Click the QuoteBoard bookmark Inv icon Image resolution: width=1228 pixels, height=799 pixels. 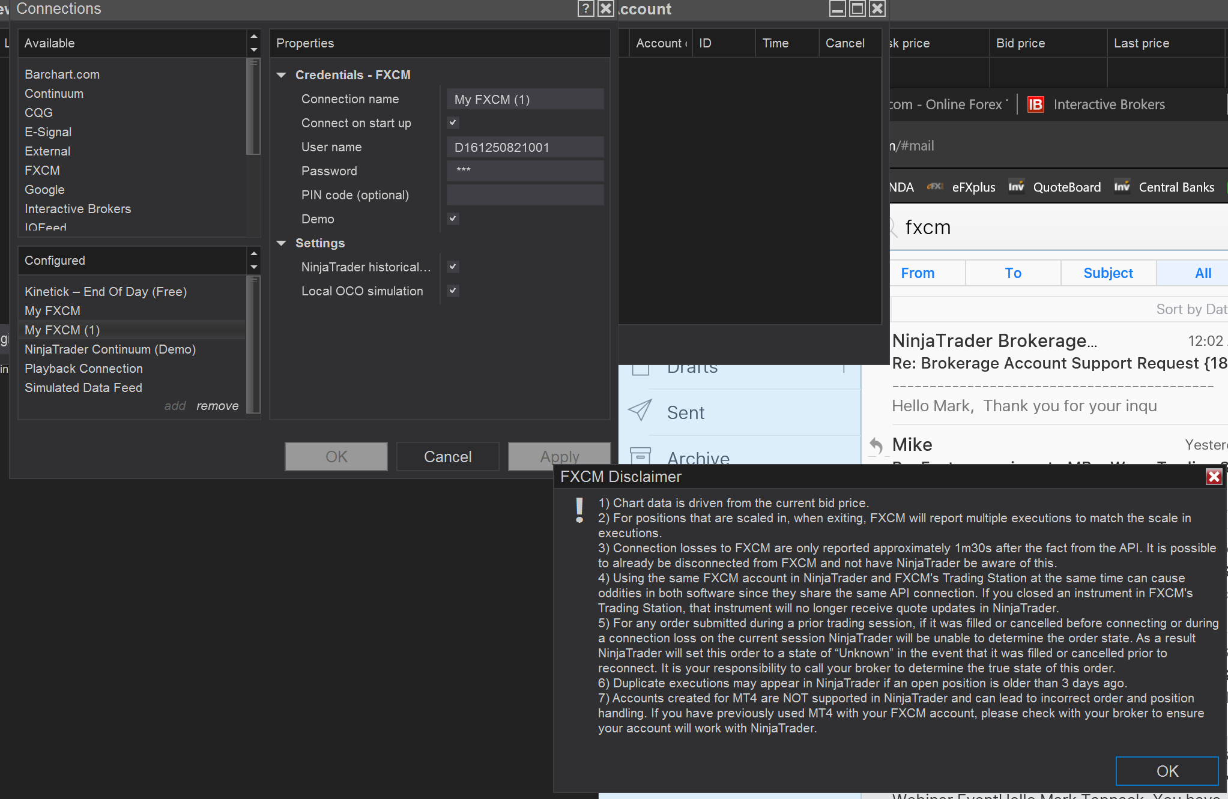pyautogui.click(x=1016, y=187)
